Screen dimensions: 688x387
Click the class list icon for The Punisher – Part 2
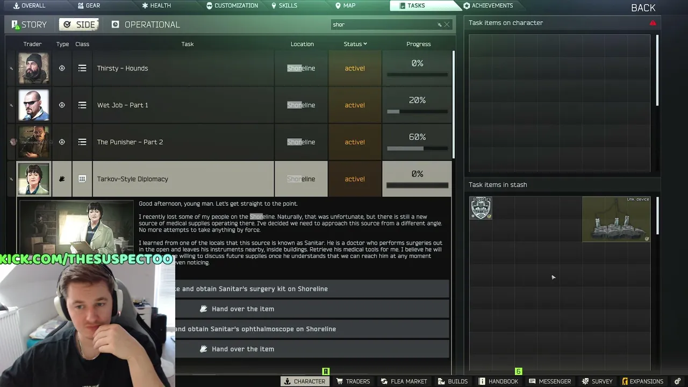[x=82, y=142]
